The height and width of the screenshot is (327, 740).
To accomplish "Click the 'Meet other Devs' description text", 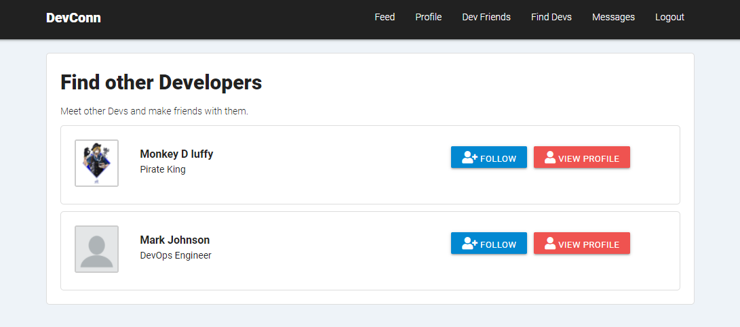I will coord(155,112).
